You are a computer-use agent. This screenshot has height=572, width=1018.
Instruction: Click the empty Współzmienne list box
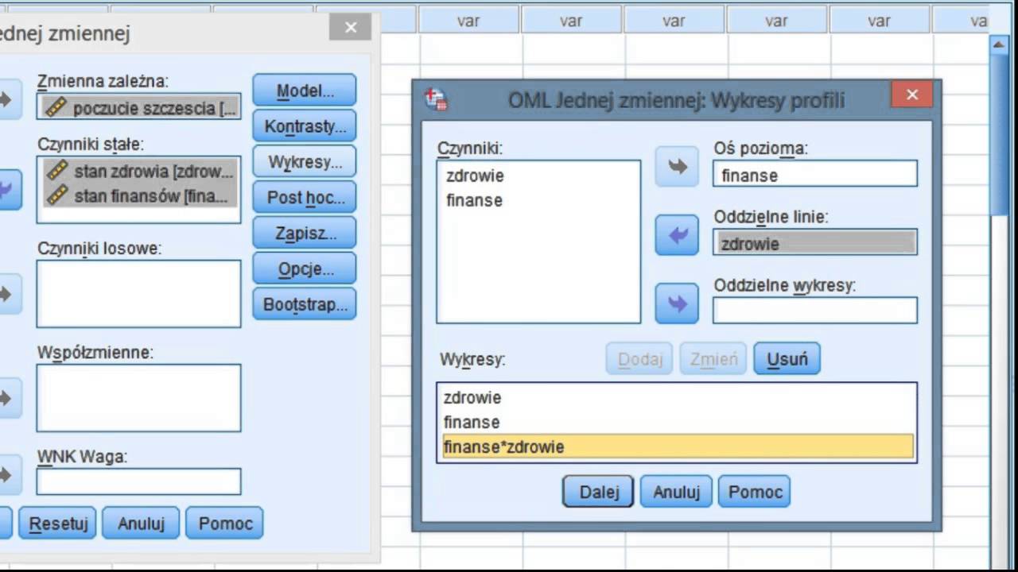[x=138, y=398]
